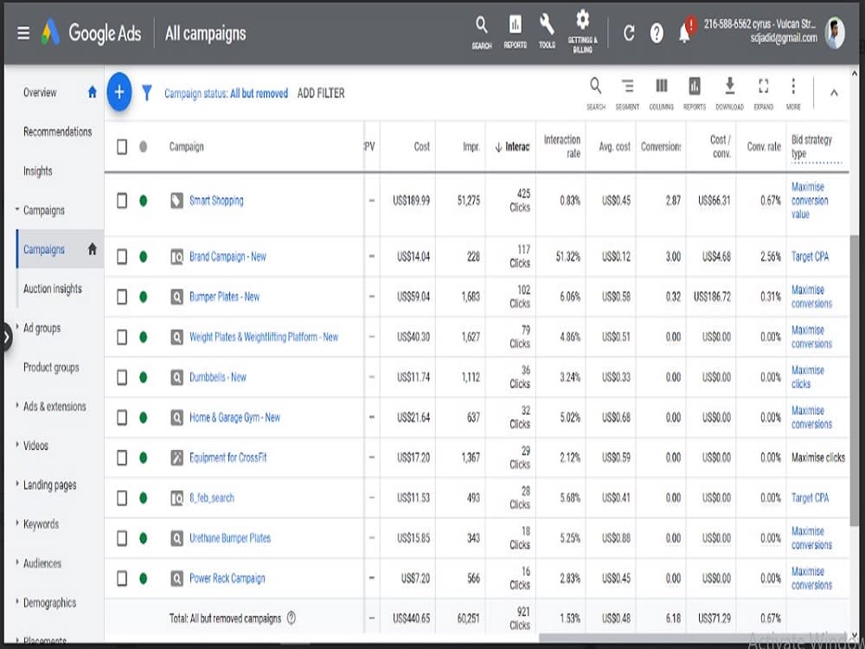Screen dimensions: 865x649
Task: Open the Help question mark
Action: pyautogui.click(x=657, y=34)
